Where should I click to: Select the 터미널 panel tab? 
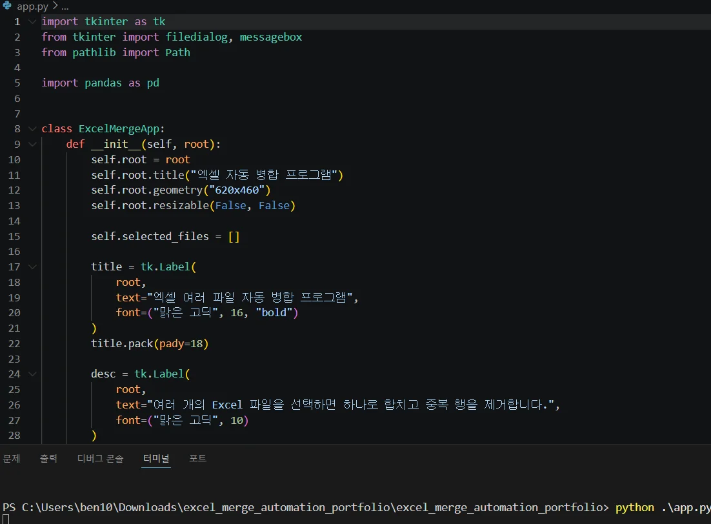pos(156,458)
